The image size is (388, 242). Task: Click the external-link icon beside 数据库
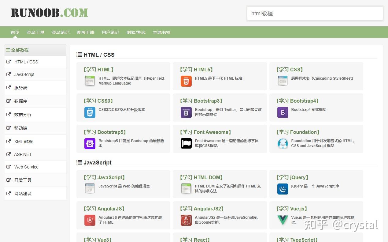[x=9, y=101]
